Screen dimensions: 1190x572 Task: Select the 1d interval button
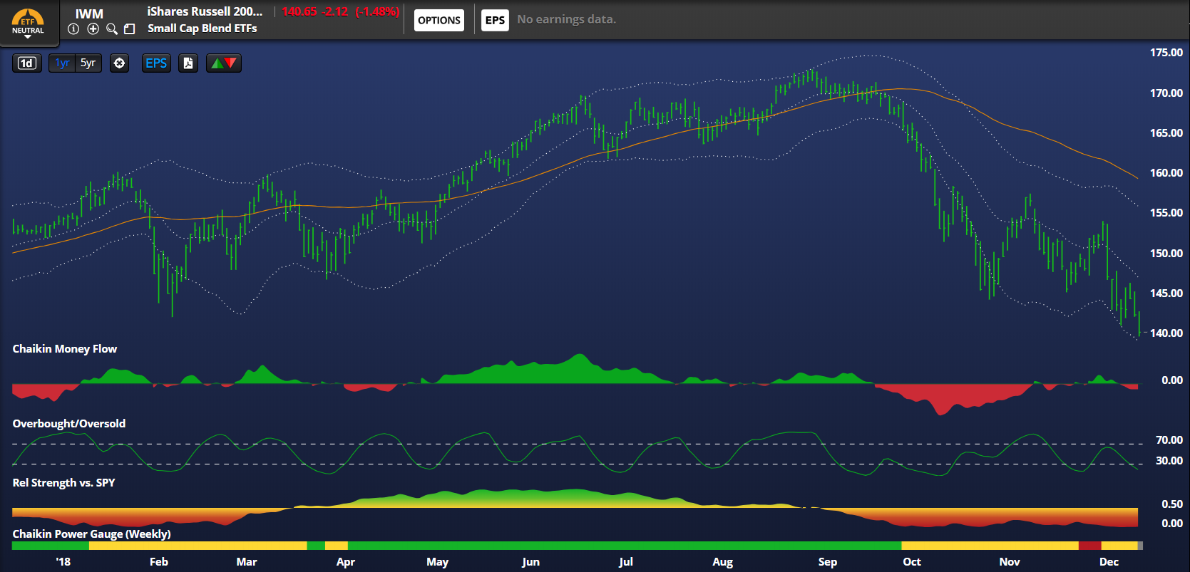[x=27, y=63]
